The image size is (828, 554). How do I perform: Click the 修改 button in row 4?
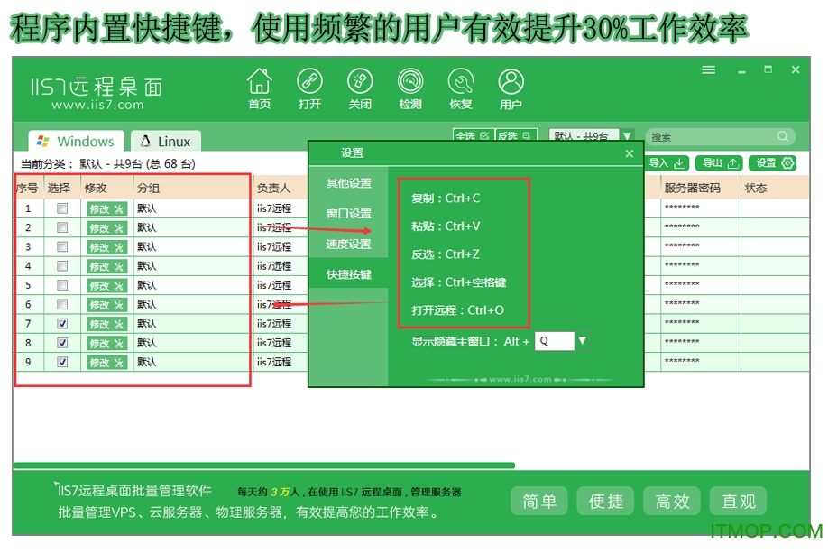coord(106,266)
